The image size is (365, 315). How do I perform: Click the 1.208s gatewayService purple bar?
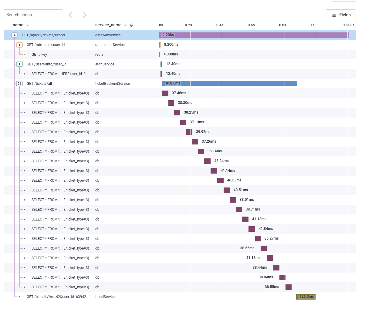[x=254, y=35]
